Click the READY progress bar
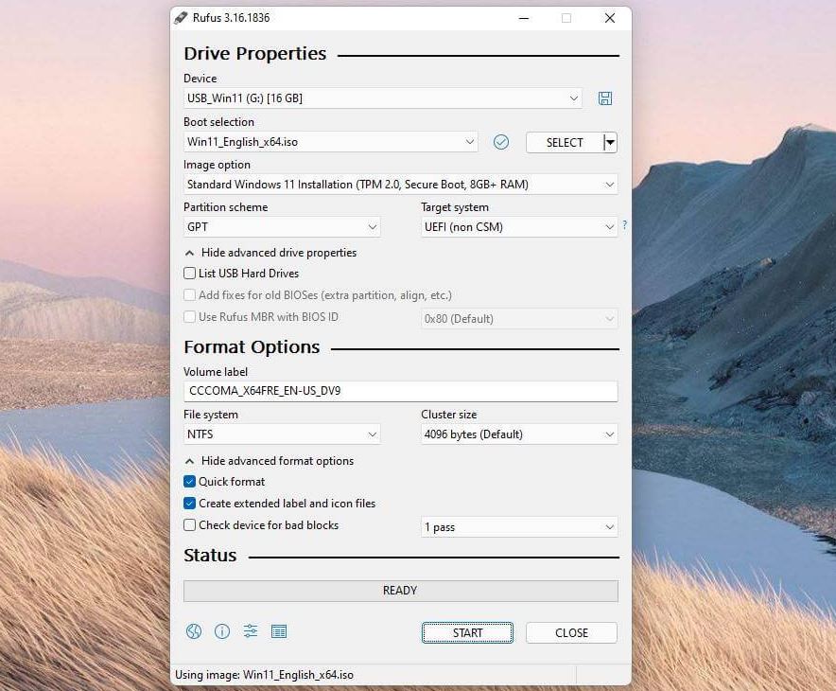836x691 pixels. point(400,591)
